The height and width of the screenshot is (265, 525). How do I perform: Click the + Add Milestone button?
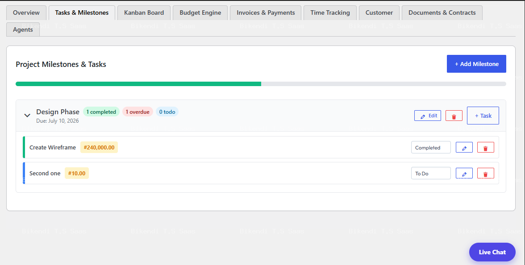pyautogui.click(x=476, y=64)
